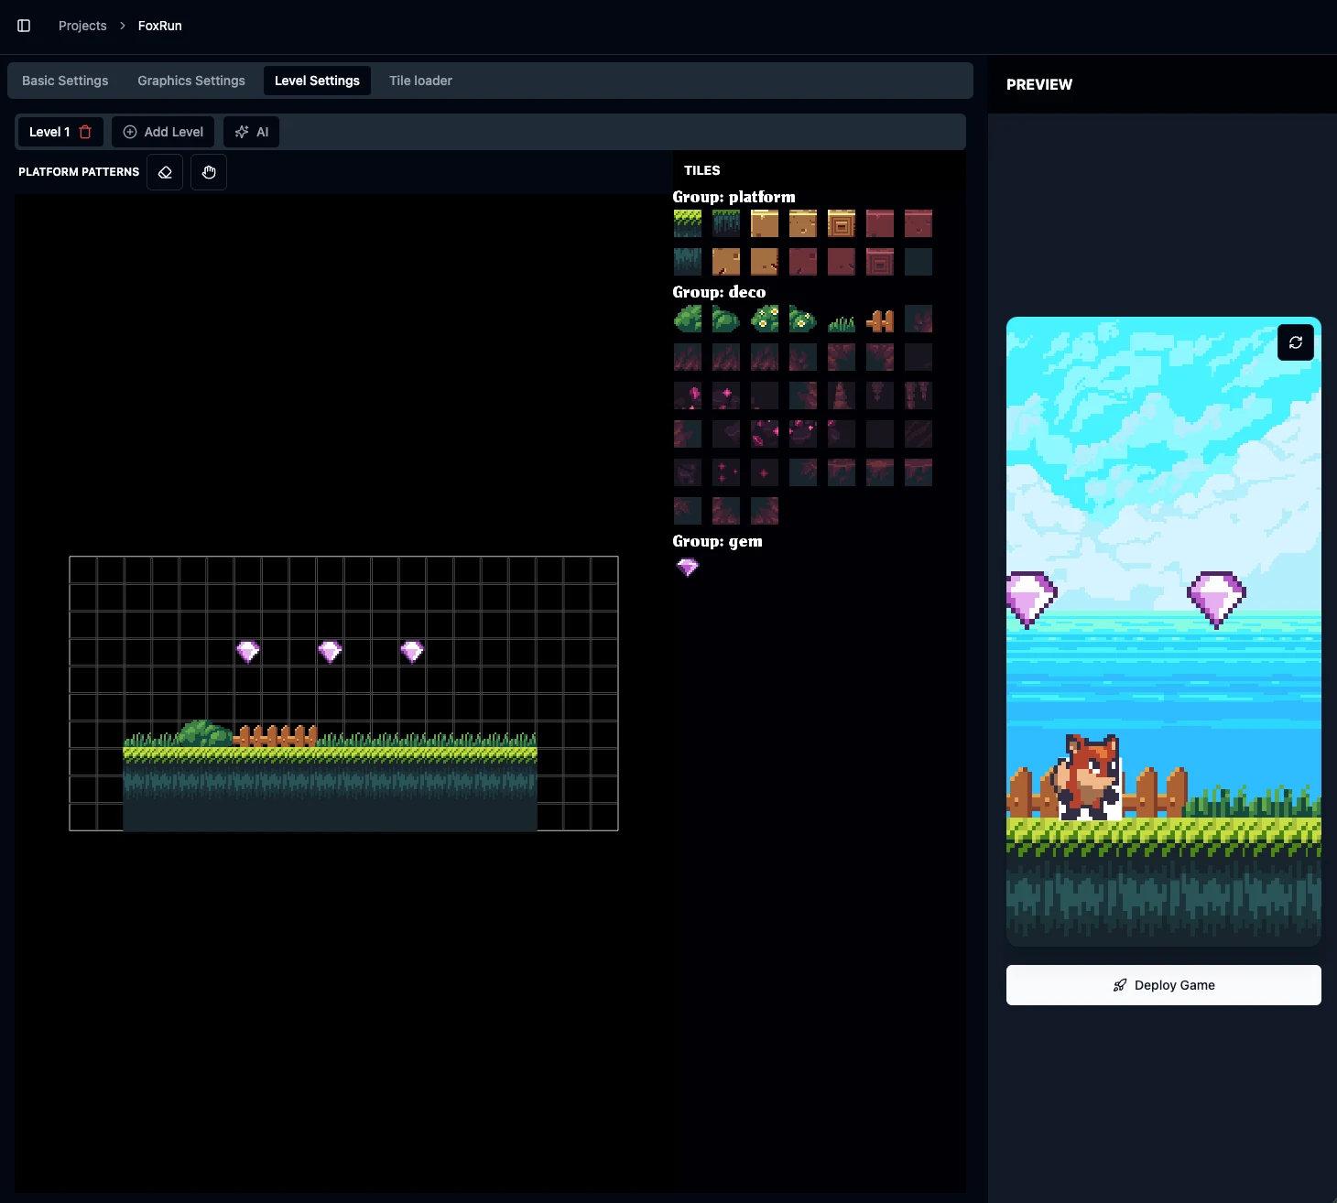Open the AI level generator

click(252, 132)
